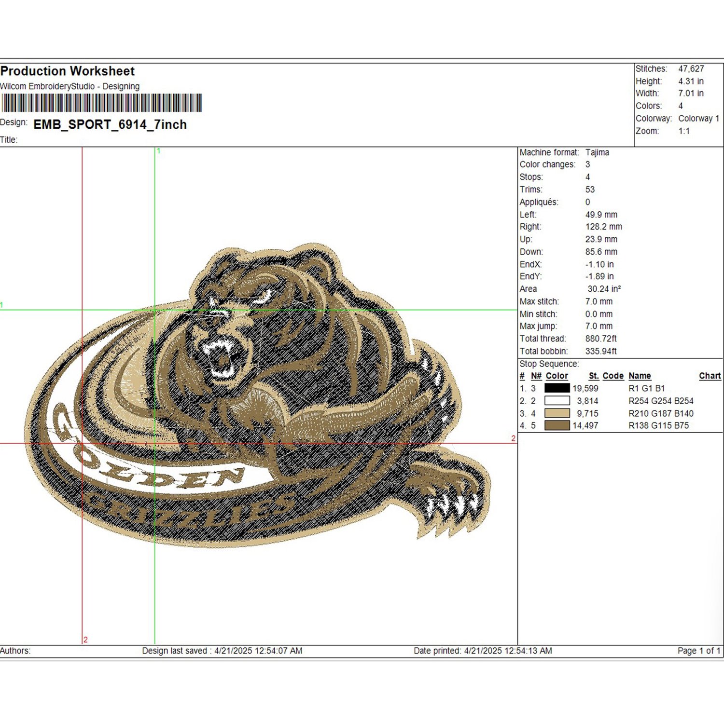Click the EndY value "-1.89 in"
The width and height of the screenshot is (724, 721).
599,276
